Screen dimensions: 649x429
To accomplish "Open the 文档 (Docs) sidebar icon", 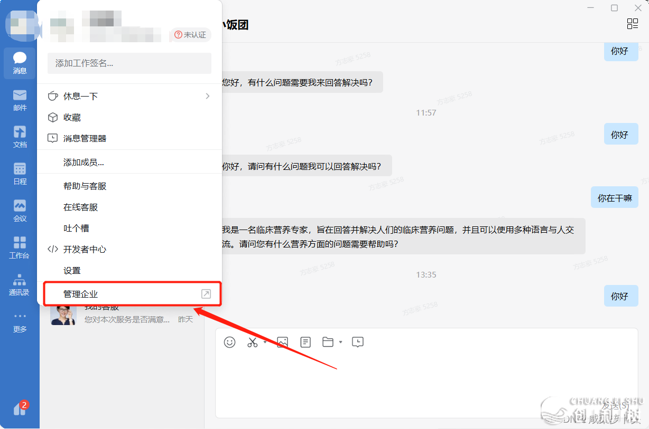I will (x=20, y=137).
